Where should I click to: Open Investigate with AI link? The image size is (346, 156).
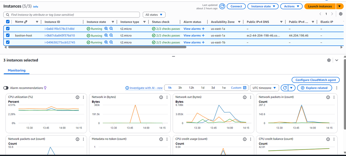(144, 88)
